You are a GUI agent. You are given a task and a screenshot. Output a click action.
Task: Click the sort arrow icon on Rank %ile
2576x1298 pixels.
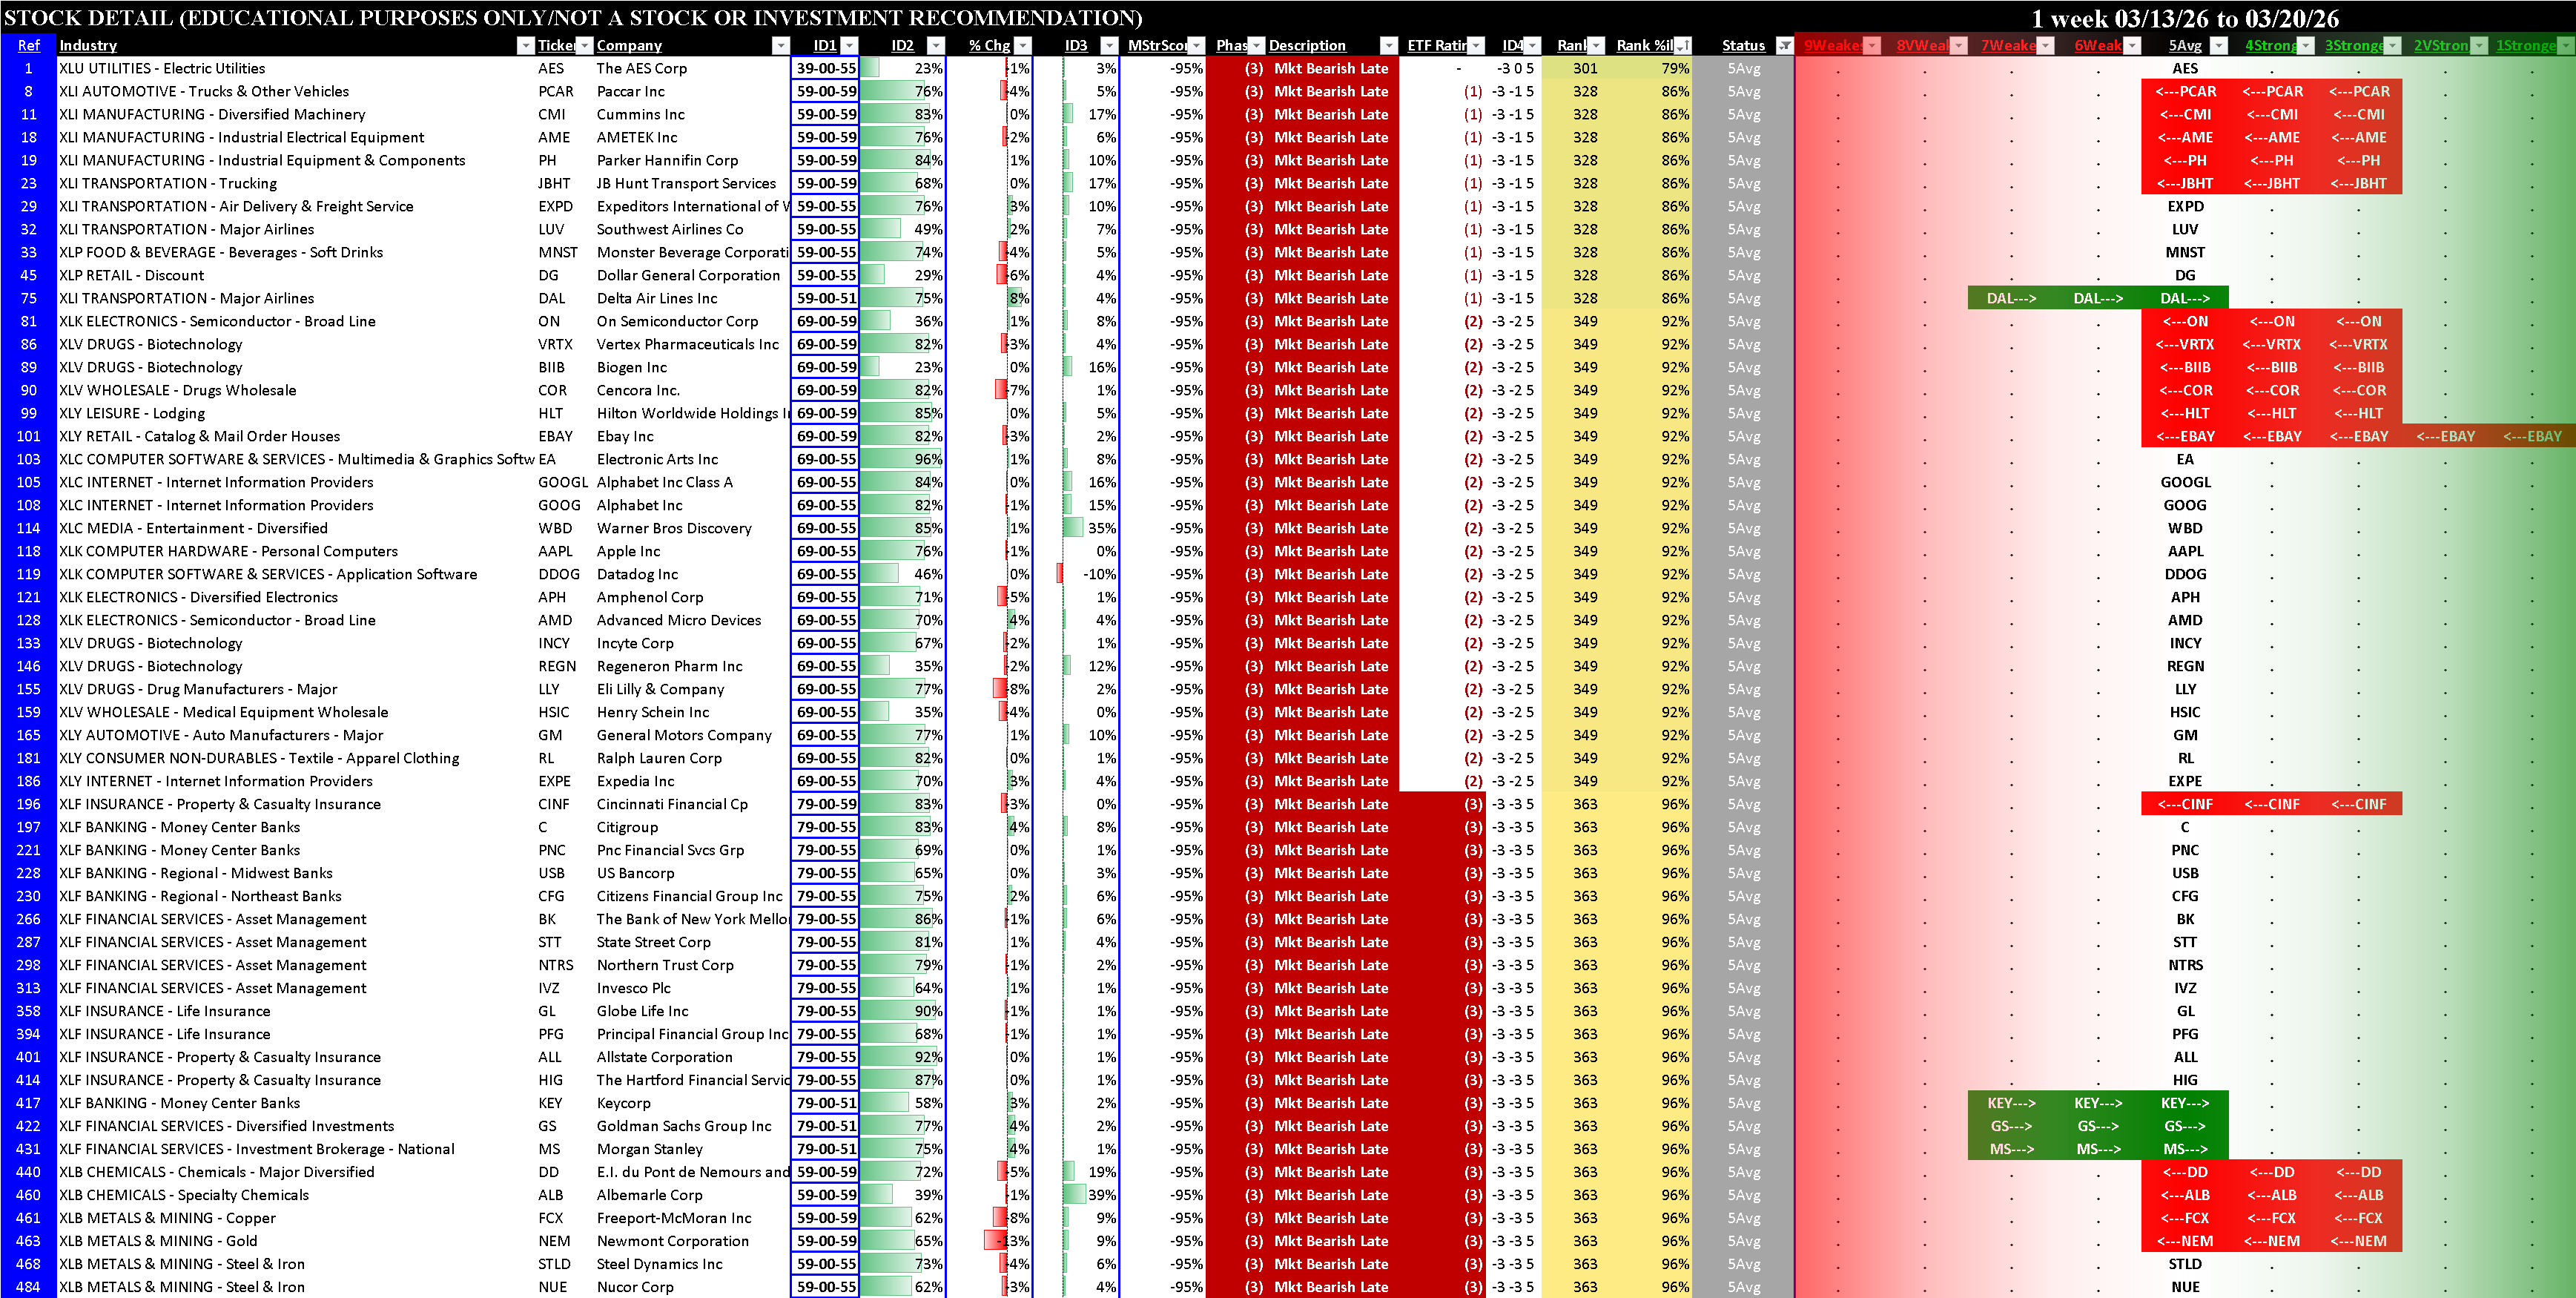(x=1682, y=45)
